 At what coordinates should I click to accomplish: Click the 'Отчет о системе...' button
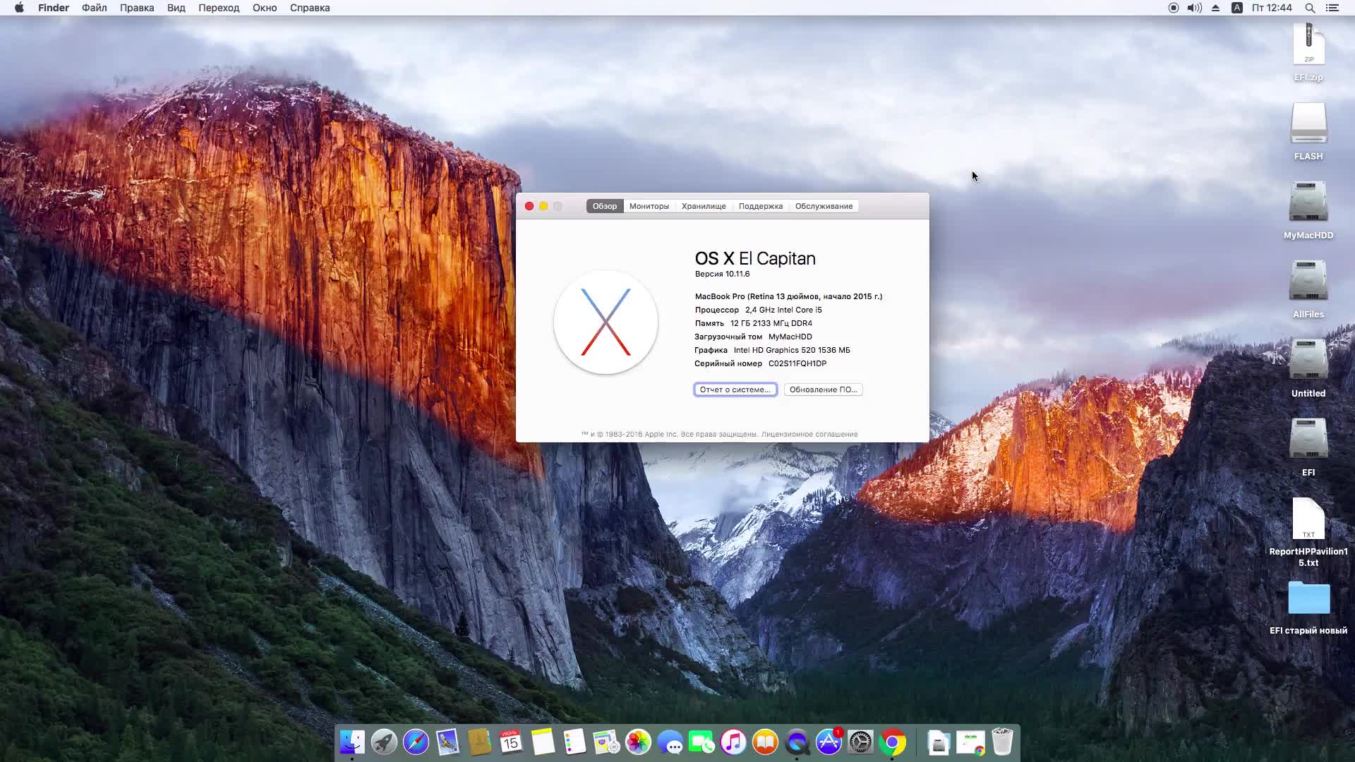pos(735,389)
